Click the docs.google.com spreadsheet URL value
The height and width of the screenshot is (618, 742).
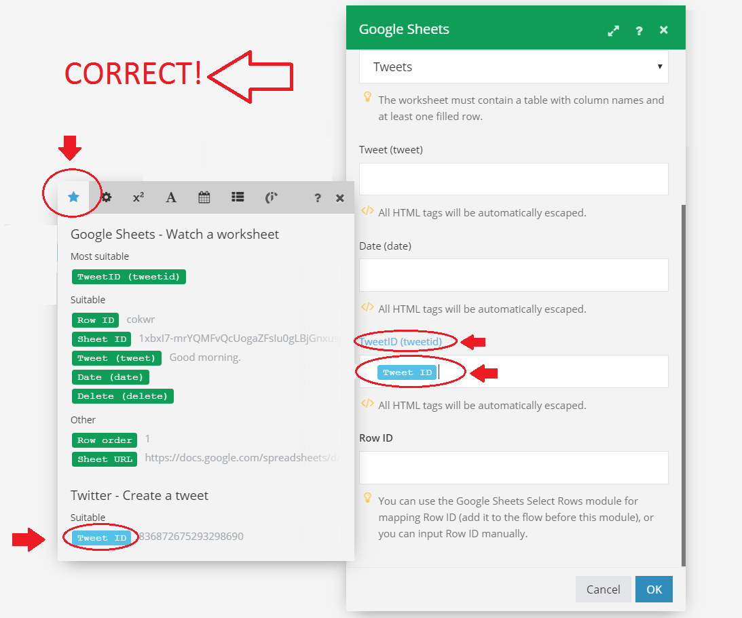[242, 458]
